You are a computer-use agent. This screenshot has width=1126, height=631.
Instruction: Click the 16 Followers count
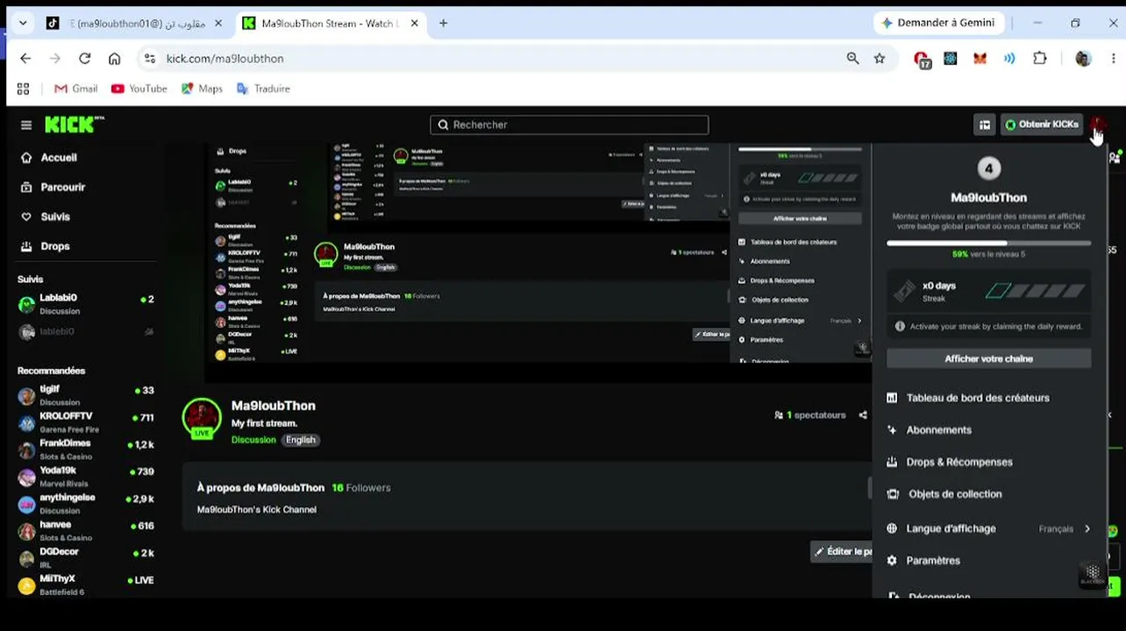tap(361, 488)
